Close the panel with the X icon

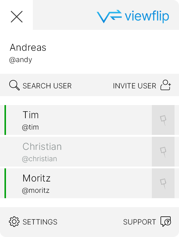pos(16,16)
